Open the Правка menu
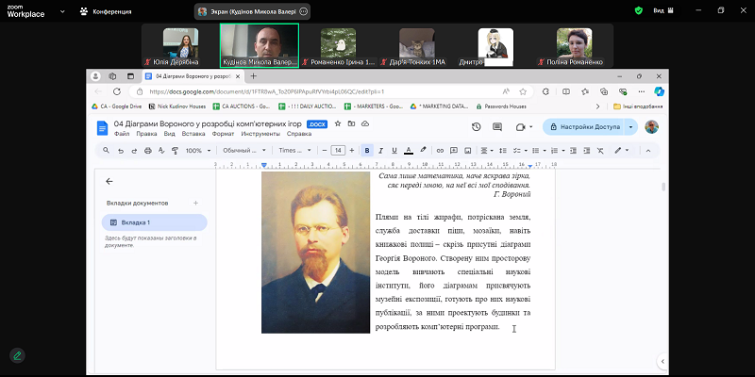The width and height of the screenshot is (755, 377). 146,134
